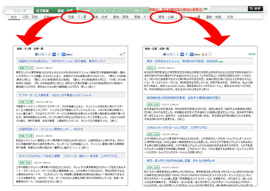Click LinkedIn Share in 開発・企業 panel
Image resolution: width=270 pixels, height=191 pixels.
pyautogui.click(x=195, y=54)
